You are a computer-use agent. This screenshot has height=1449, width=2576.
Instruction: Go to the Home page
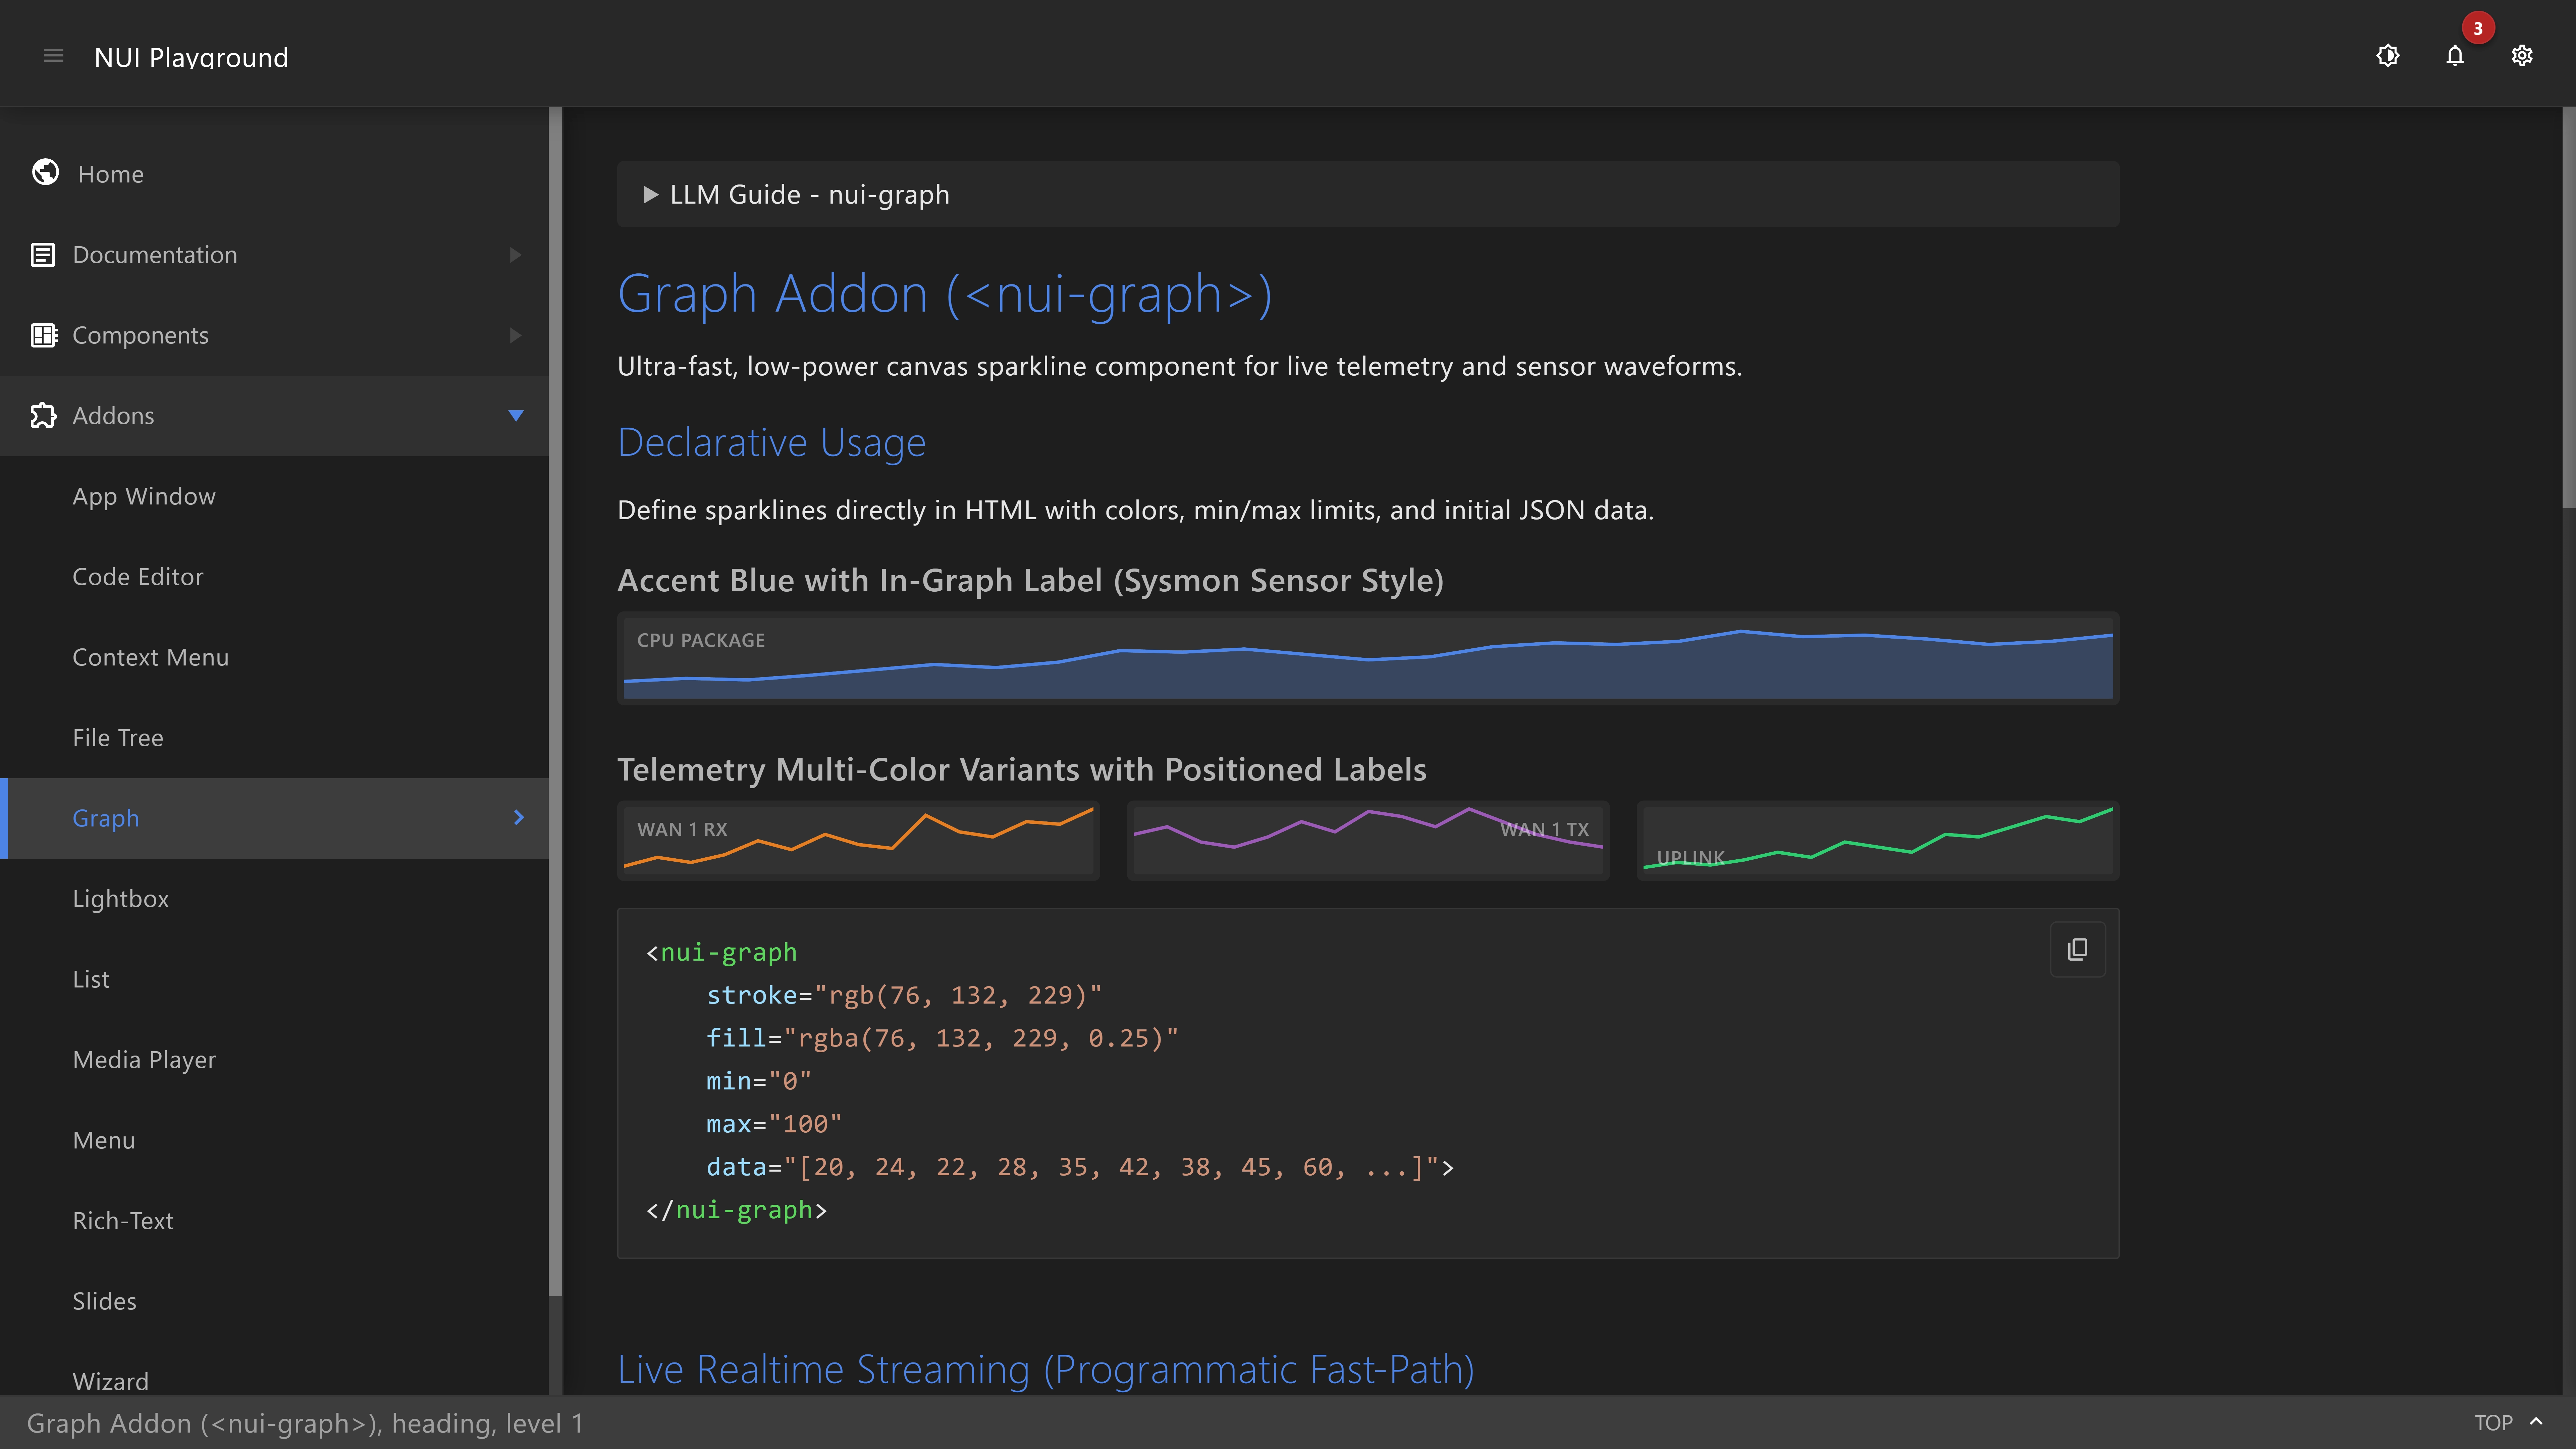[274, 174]
